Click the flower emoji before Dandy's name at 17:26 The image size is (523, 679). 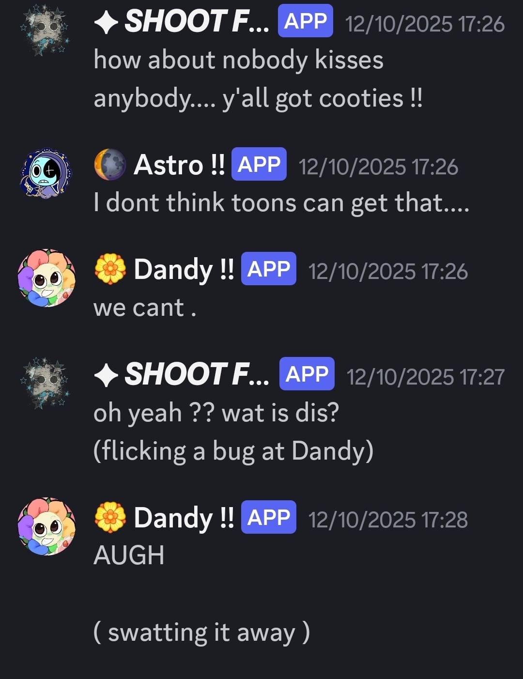[110, 269]
